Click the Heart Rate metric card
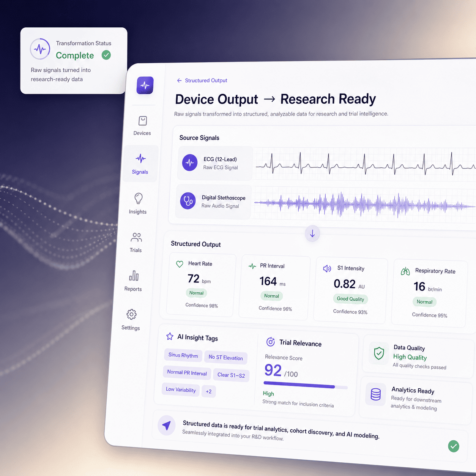 coord(201,285)
